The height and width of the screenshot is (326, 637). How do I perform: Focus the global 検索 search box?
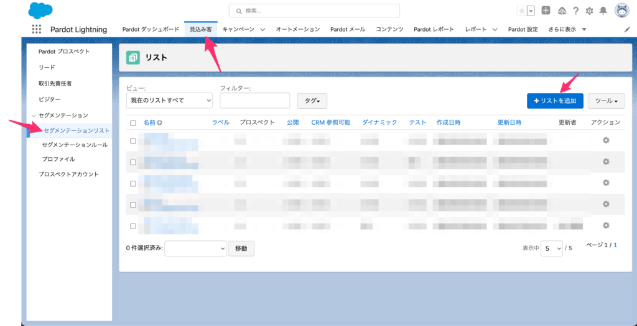click(314, 11)
